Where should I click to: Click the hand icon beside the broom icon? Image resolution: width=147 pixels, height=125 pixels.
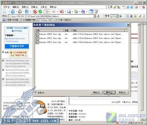point(119,7)
